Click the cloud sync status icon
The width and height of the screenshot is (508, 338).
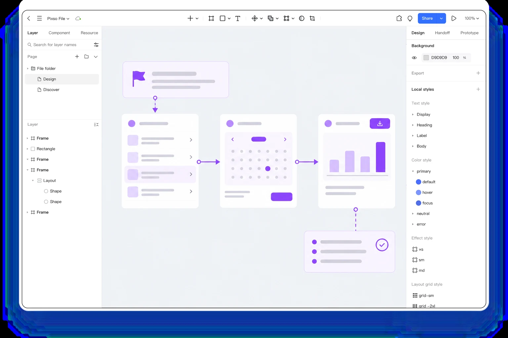78,18
